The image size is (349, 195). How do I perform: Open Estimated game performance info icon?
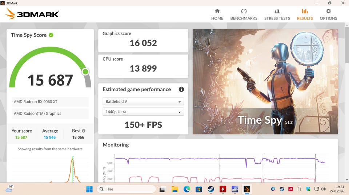tap(181, 89)
